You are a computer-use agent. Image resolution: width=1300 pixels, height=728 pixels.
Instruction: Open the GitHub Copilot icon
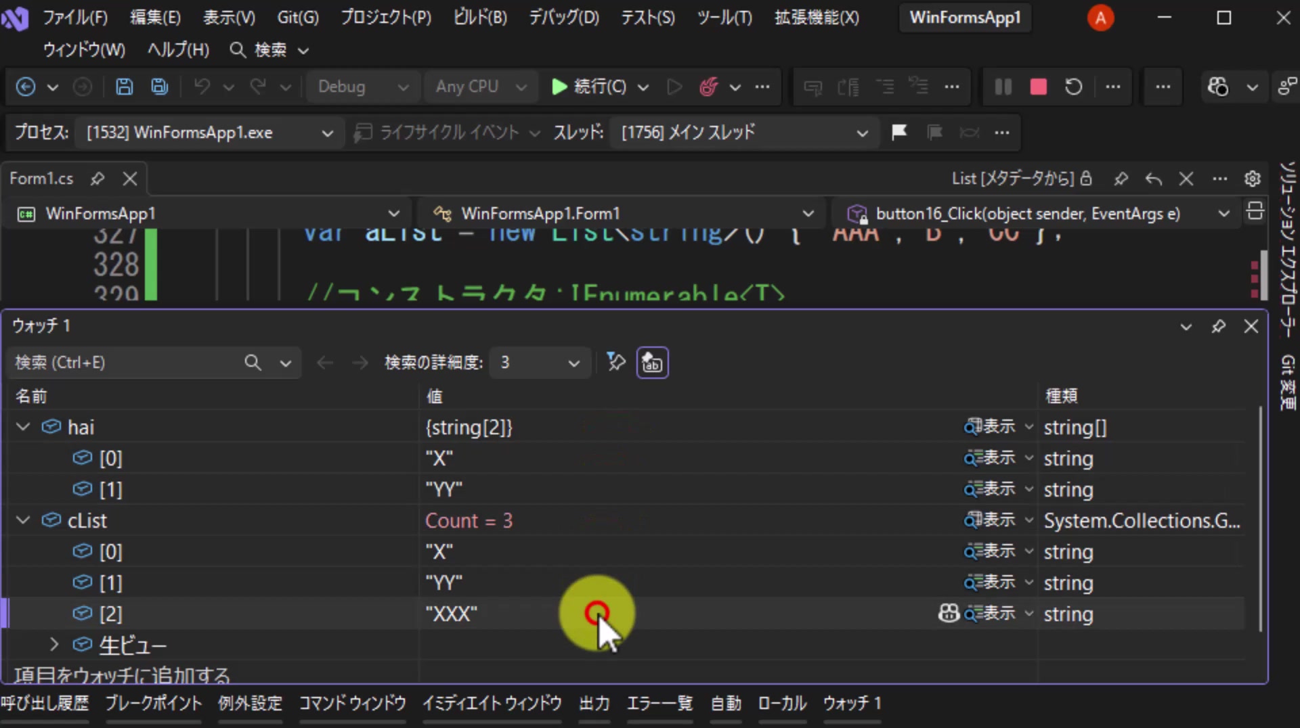1217,87
